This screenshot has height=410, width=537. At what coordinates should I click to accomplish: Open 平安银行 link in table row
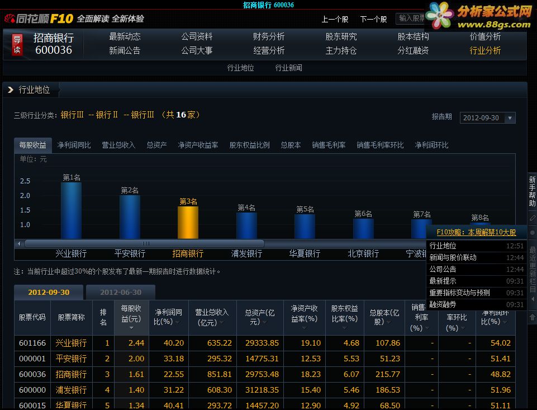point(71,359)
